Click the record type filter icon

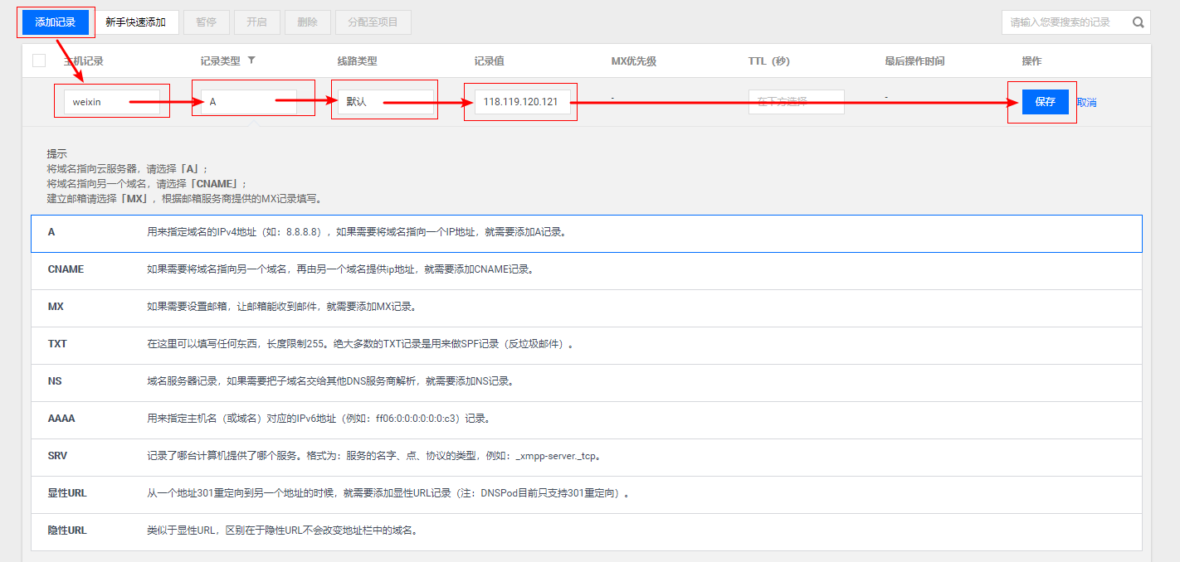tap(251, 61)
